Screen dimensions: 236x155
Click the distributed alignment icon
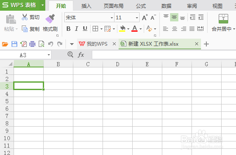pyautogui.click(x=200, y=29)
